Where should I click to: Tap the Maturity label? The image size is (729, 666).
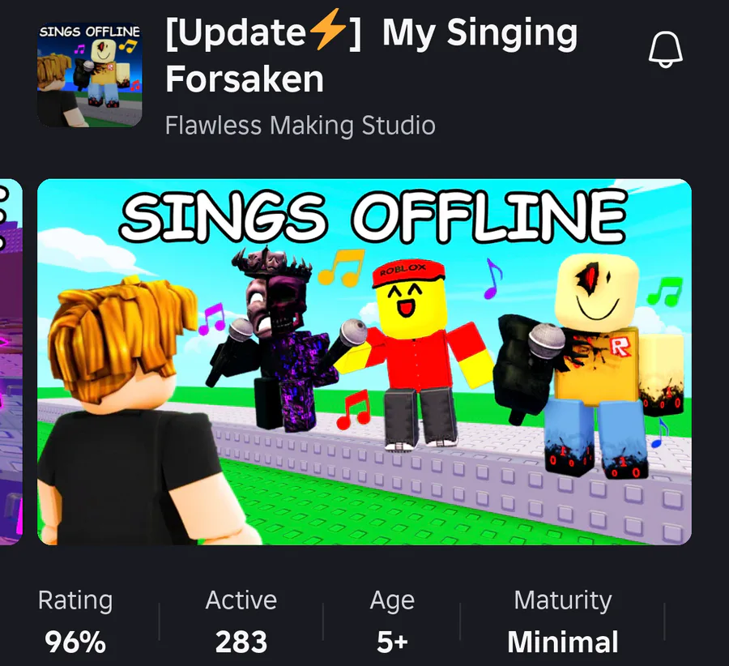click(x=563, y=600)
